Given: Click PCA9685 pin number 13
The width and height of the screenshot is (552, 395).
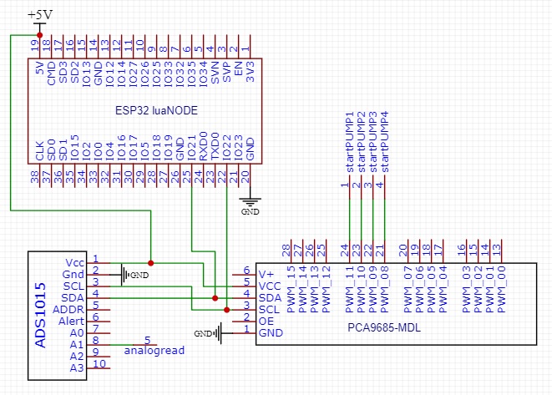Looking at the screenshot, I should (496, 251).
